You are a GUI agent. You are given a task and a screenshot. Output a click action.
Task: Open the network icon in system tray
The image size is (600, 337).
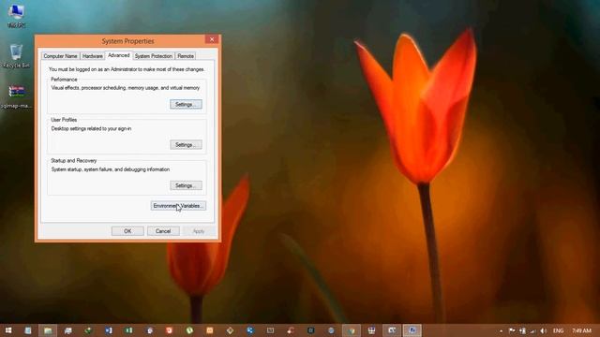tap(532, 330)
